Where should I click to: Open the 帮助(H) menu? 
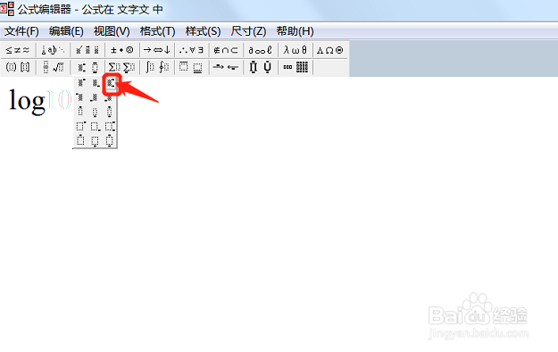point(295,31)
